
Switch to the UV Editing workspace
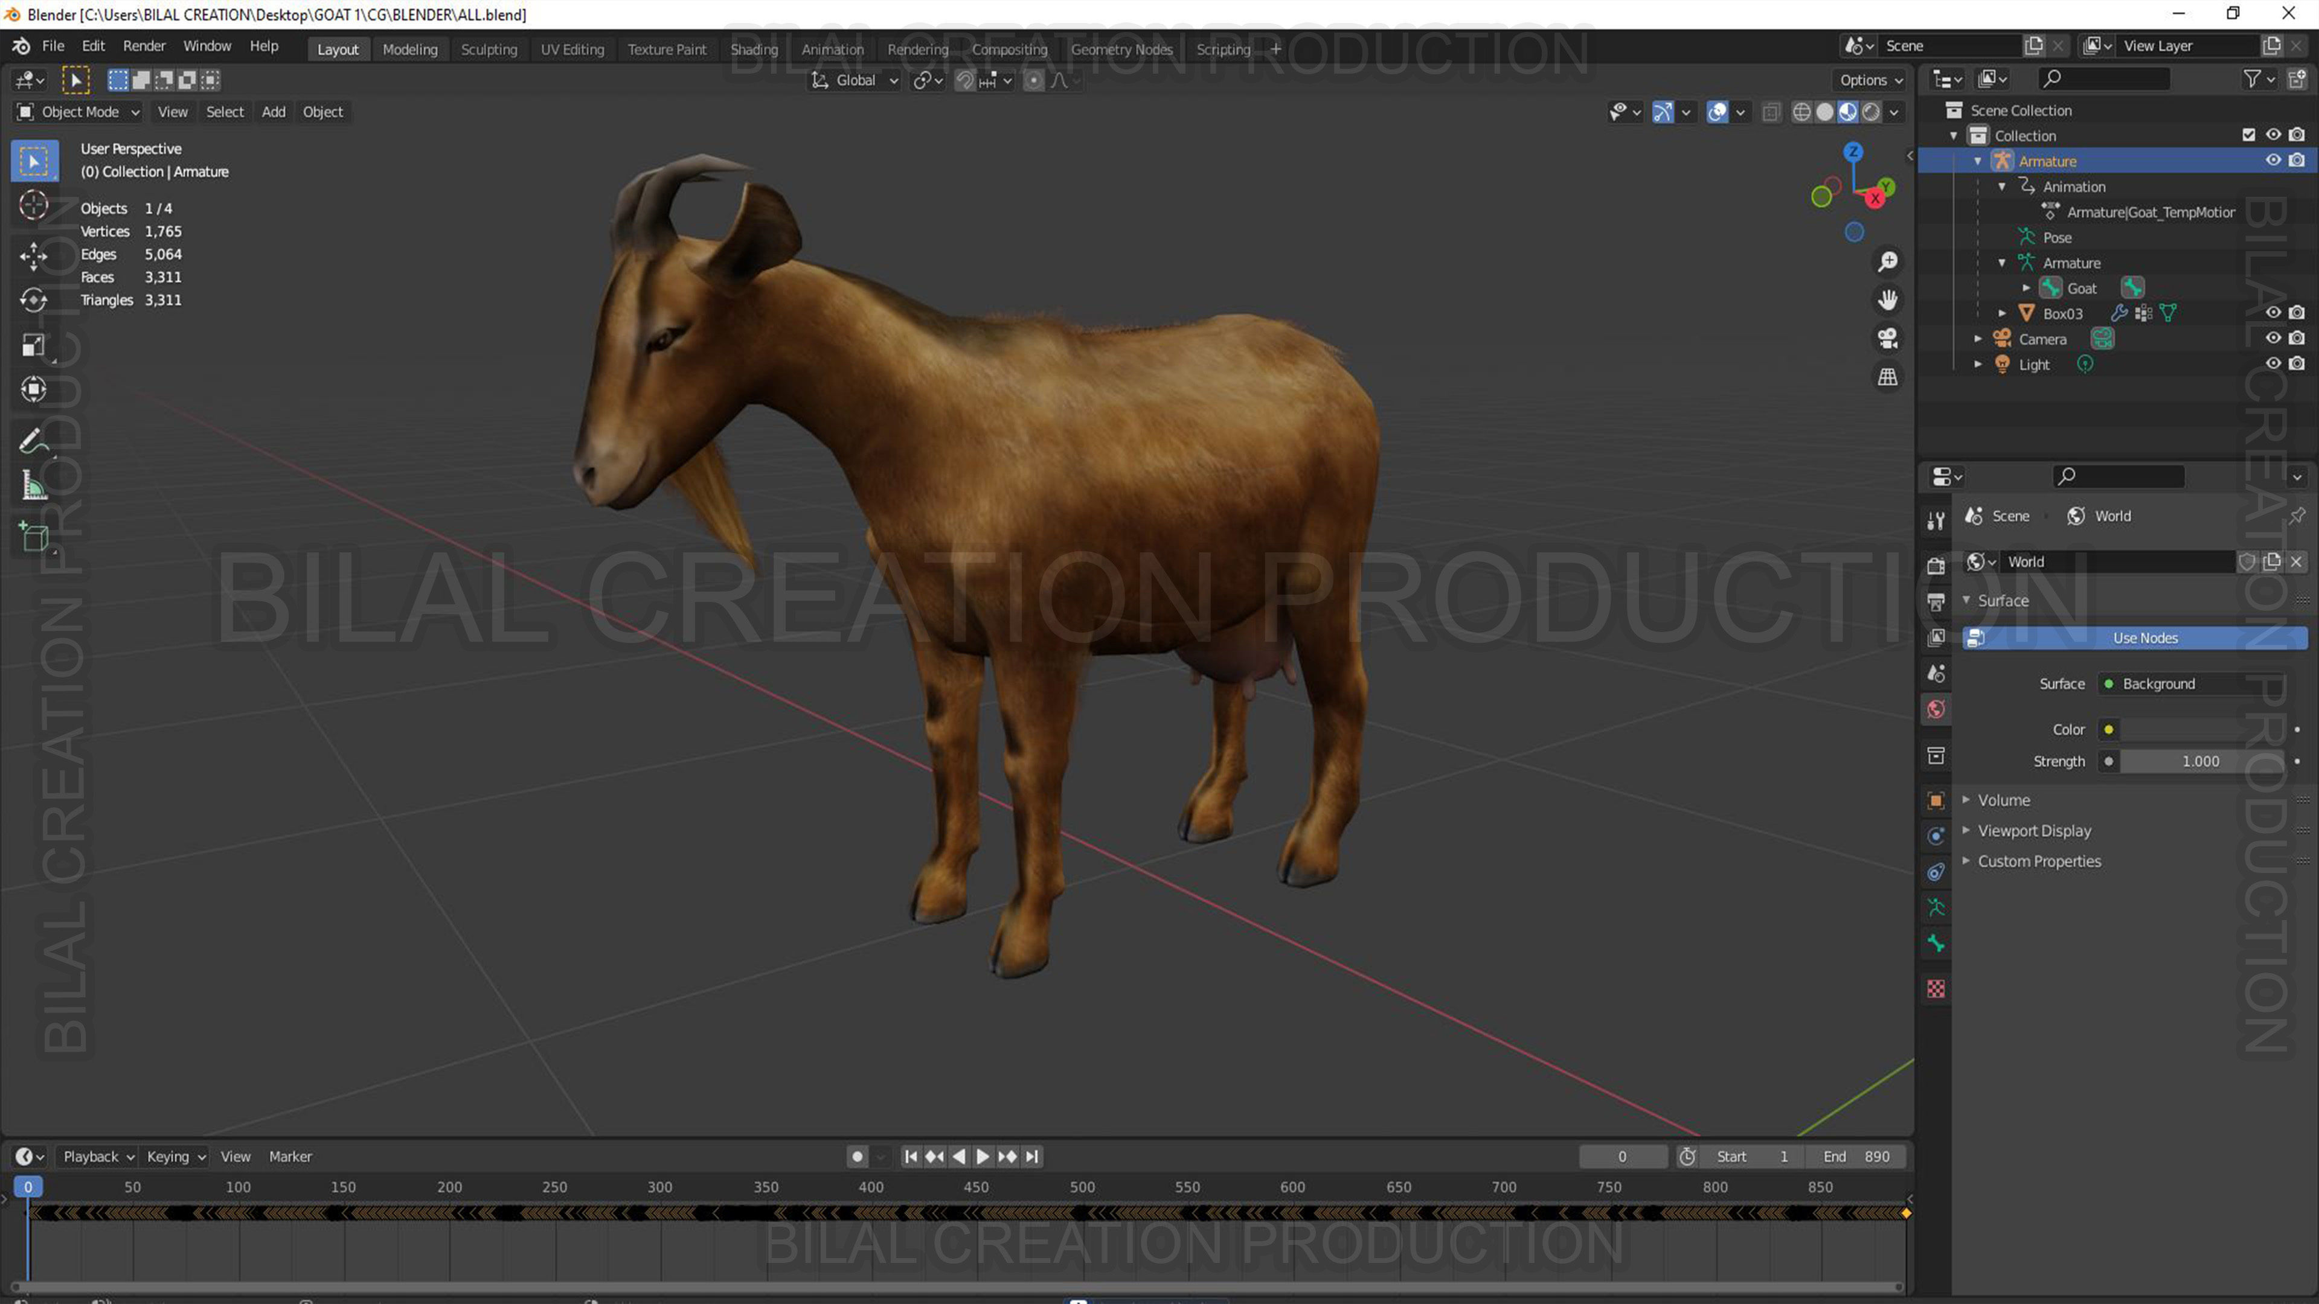pos(572,50)
